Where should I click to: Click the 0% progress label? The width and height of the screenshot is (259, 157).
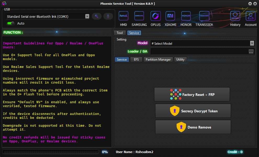(x=105, y=152)
